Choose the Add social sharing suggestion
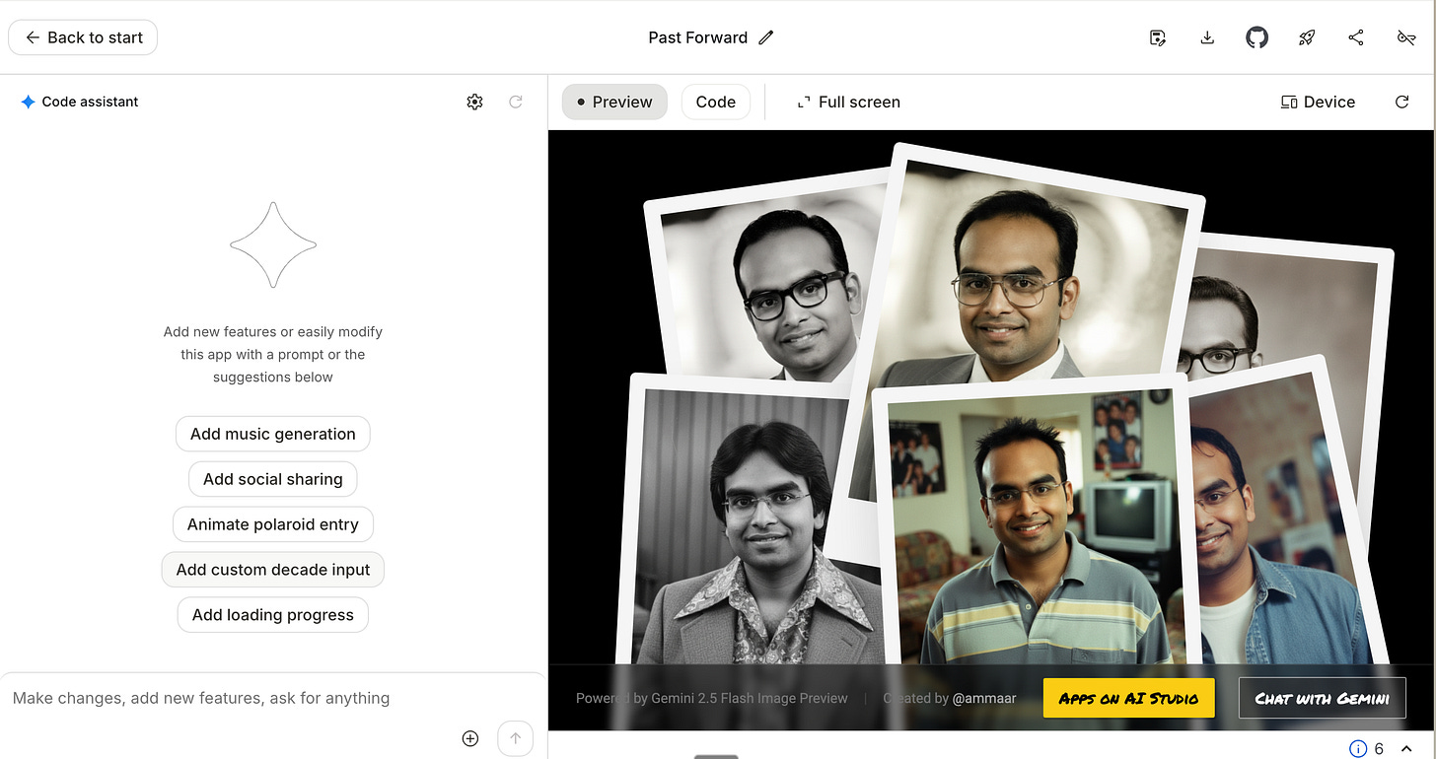 coord(273,479)
